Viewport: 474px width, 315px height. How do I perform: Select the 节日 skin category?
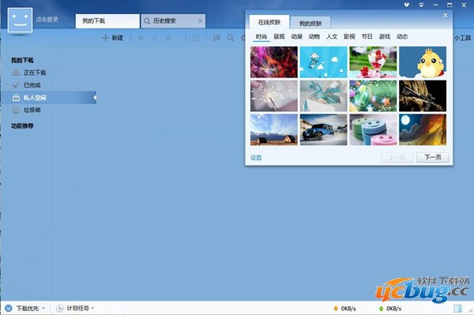pos(367,37)
